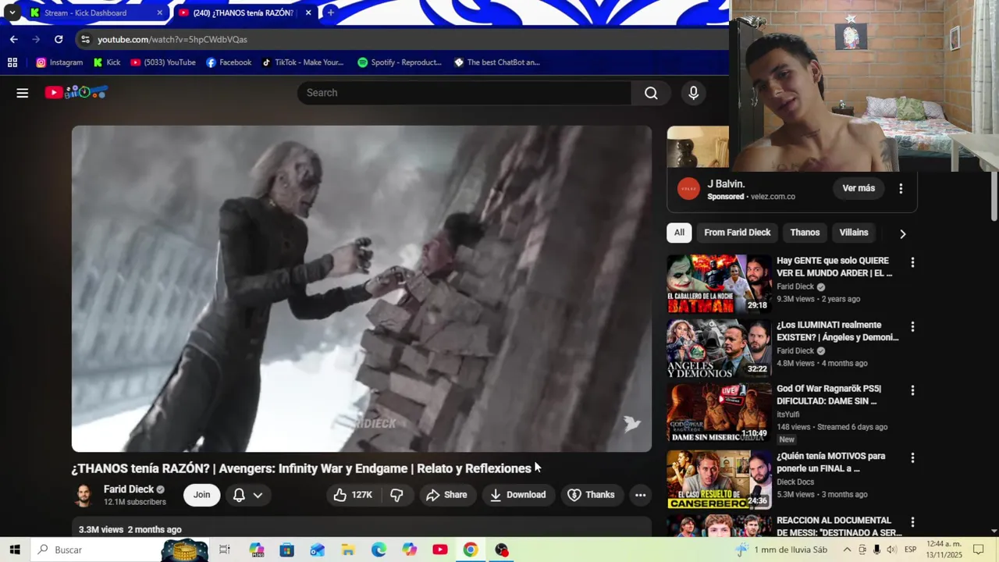Like the video with 127K thumbs up
This screenshot has height=562, width=999.
pos(353,495)
